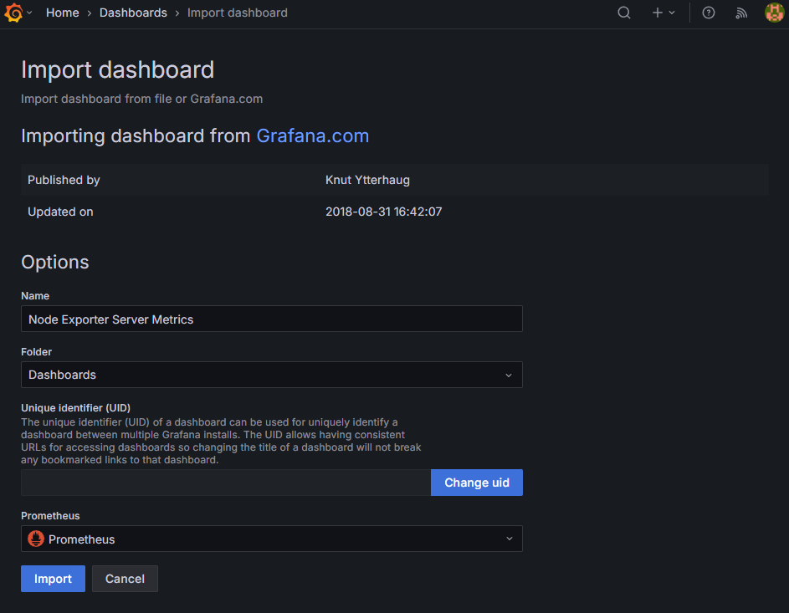Click the 'Import dashboard from file or Grafana.com' subtitle

click(x=142, y=99)
